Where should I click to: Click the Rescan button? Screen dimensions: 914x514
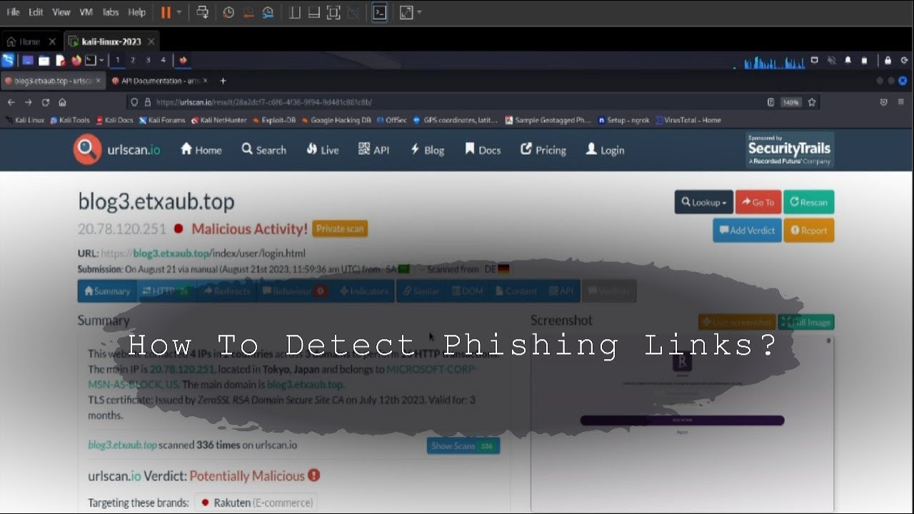(x=809, y=202)
